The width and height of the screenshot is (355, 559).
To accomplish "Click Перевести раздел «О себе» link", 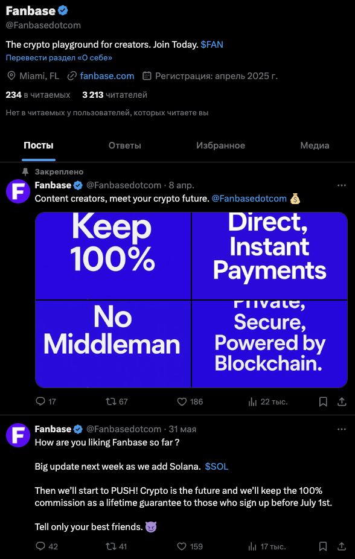I will pyautogui.click(x=59, y=58).
